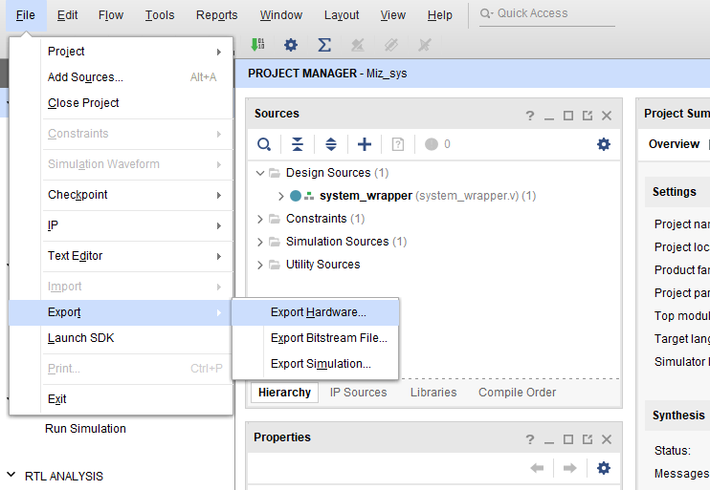Click the Quick Access search field

(x=547, y=13)
